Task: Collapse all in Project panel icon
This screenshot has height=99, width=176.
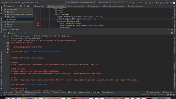Action: click(24, 6)
